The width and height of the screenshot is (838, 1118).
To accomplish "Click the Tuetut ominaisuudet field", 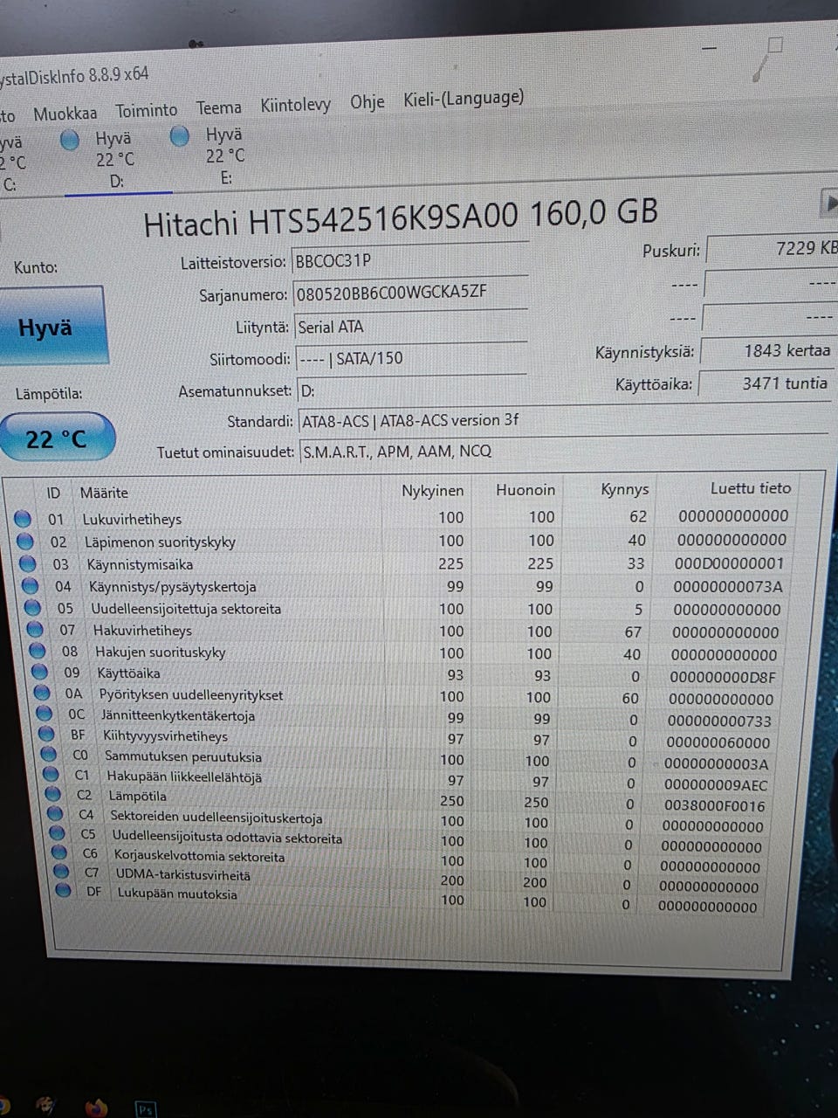I will [x=563, y=451].
